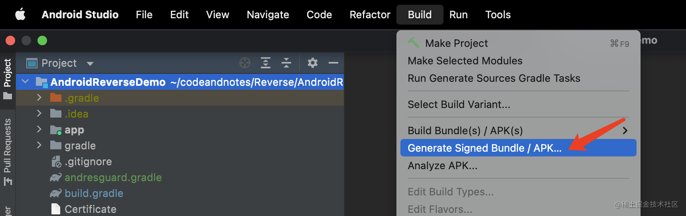The image size is (686, 216).
Task: Select AndroidReverseDemo project root
Action: point(180,82)
